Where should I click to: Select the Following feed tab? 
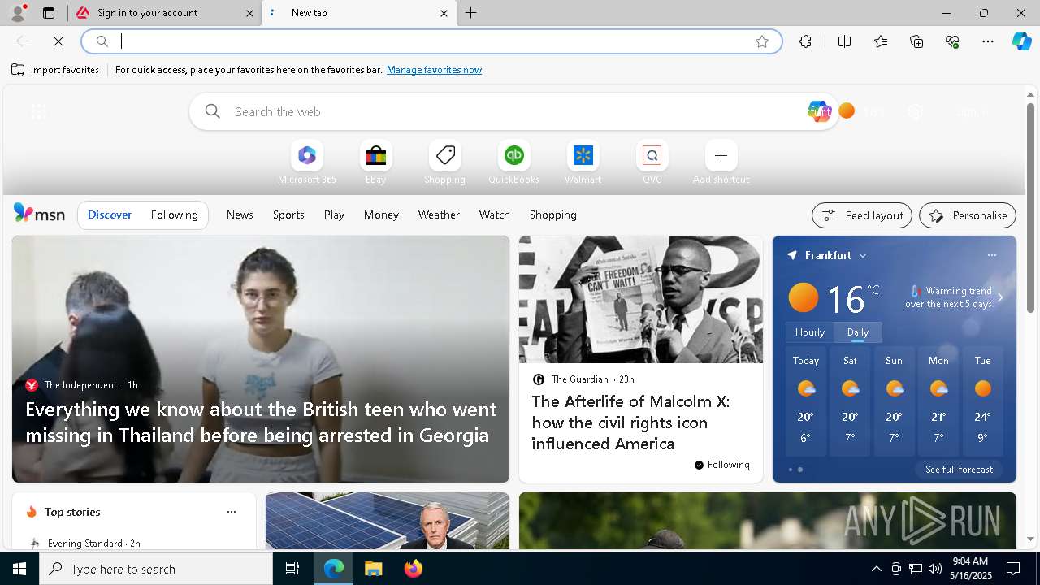(175, 214)
